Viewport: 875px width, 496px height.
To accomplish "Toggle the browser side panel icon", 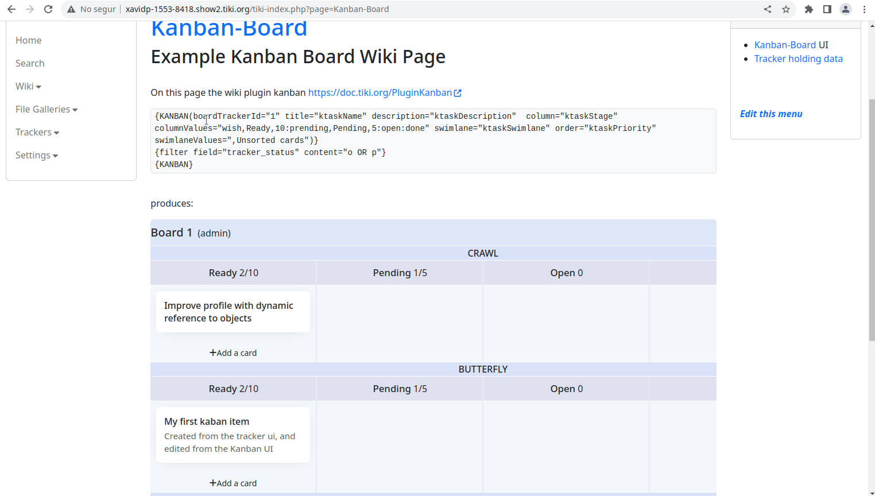I will click(x=827, y=9).
